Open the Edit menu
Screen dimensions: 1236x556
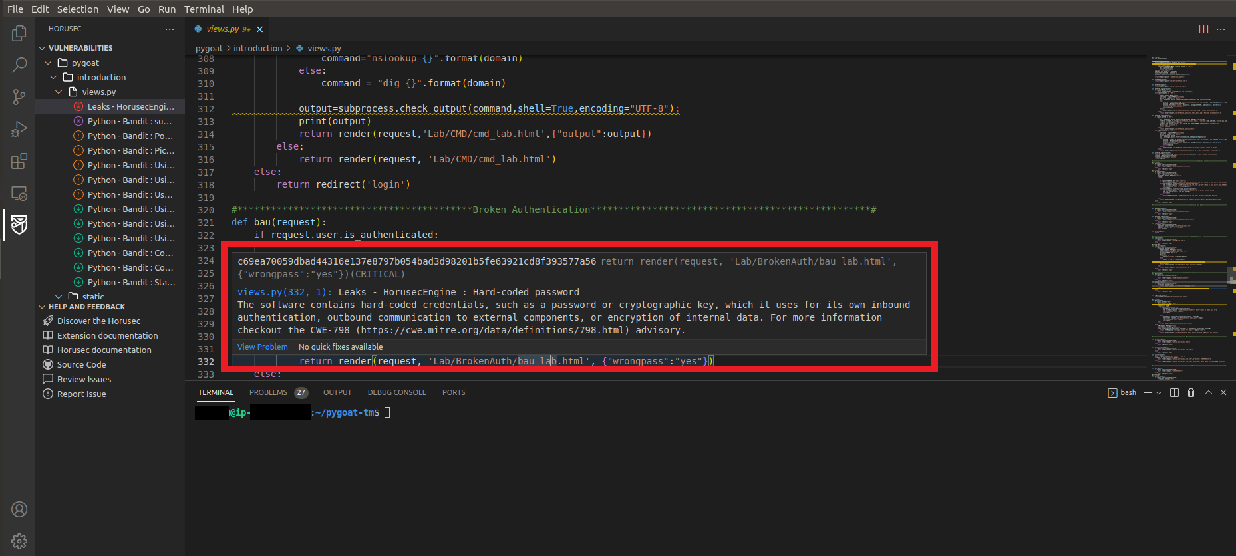[40, 9]
